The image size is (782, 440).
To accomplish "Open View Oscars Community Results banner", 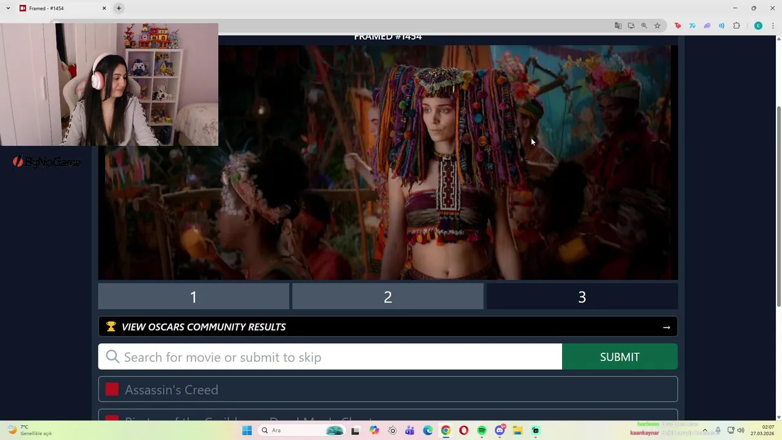I will [388, 327].
